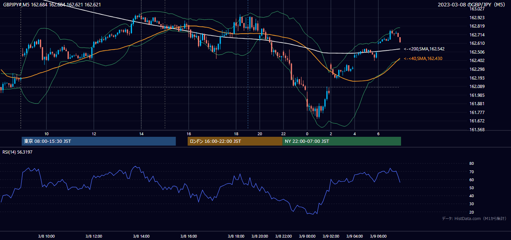
Task: Click price axis value 162.506
Action: pyautogui.click(x=477, y=52)
